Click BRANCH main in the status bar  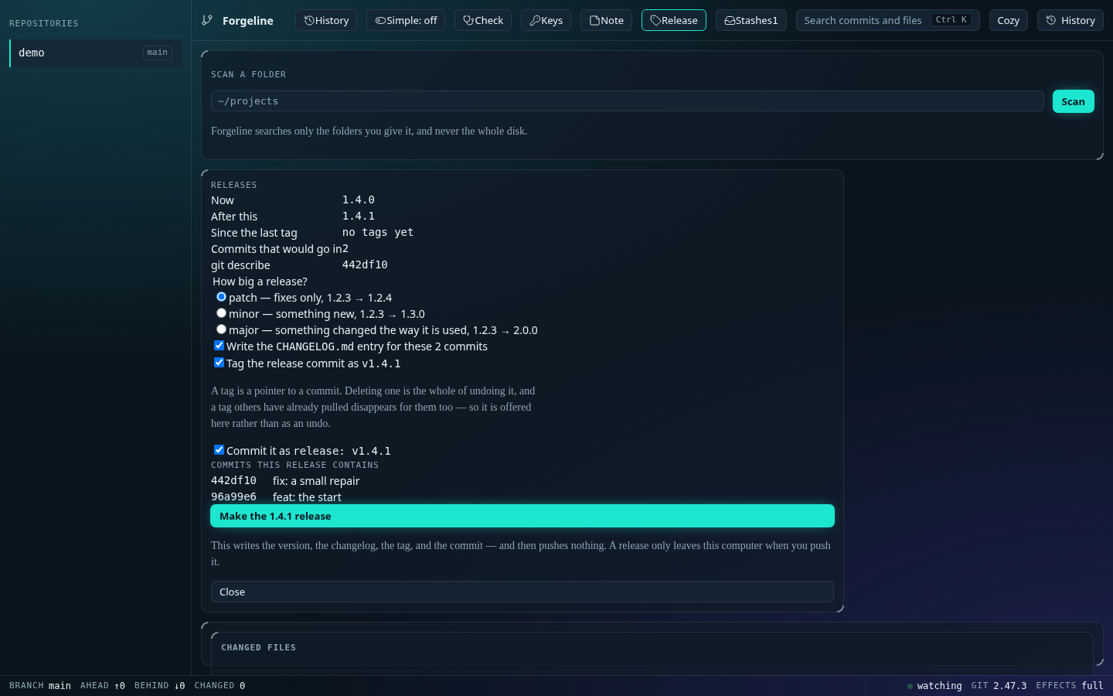click(x=40, y=686)
